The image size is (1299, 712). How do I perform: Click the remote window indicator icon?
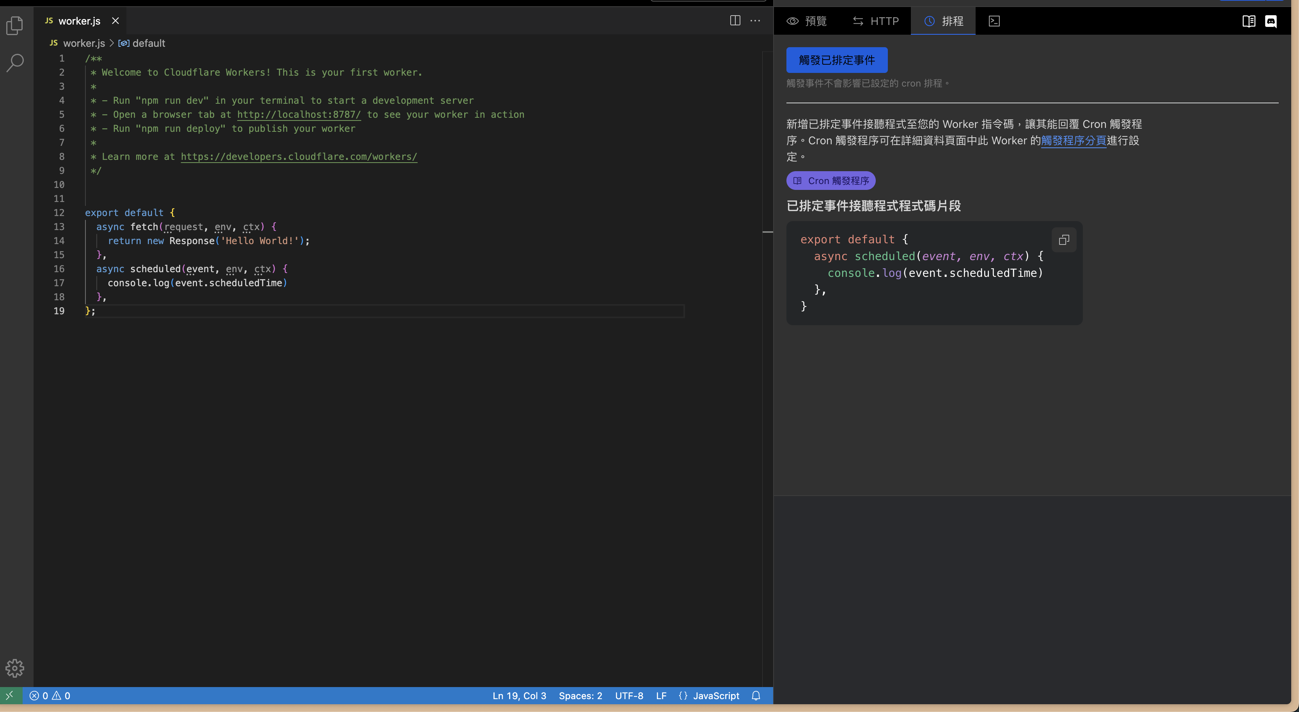(x=10, y=695)
